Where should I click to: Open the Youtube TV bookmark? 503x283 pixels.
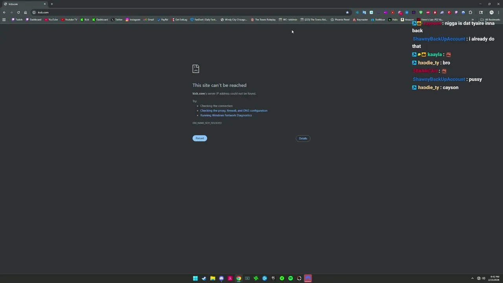pos(69,20)
